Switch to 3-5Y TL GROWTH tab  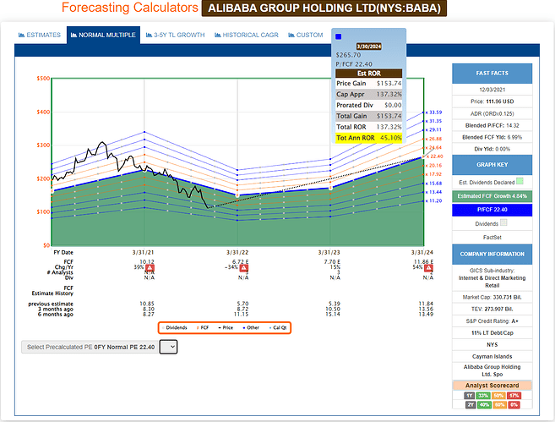click(x=175, y=35)
